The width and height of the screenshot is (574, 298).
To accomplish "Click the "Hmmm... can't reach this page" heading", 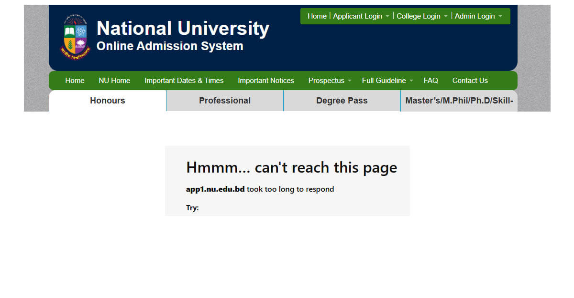I will [292, 167].
